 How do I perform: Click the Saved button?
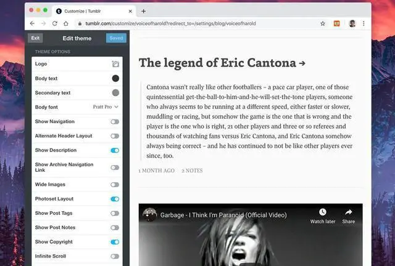point(116,38)
